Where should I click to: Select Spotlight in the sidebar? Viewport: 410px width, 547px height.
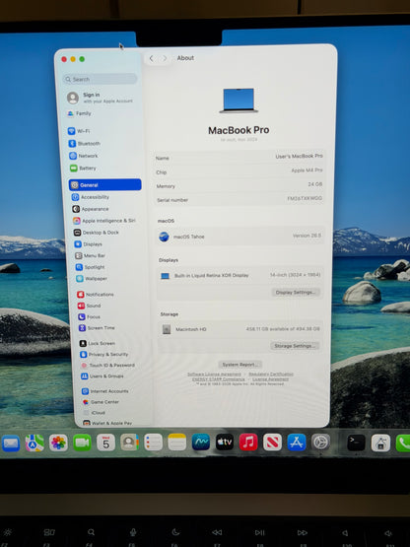(90, 267)
